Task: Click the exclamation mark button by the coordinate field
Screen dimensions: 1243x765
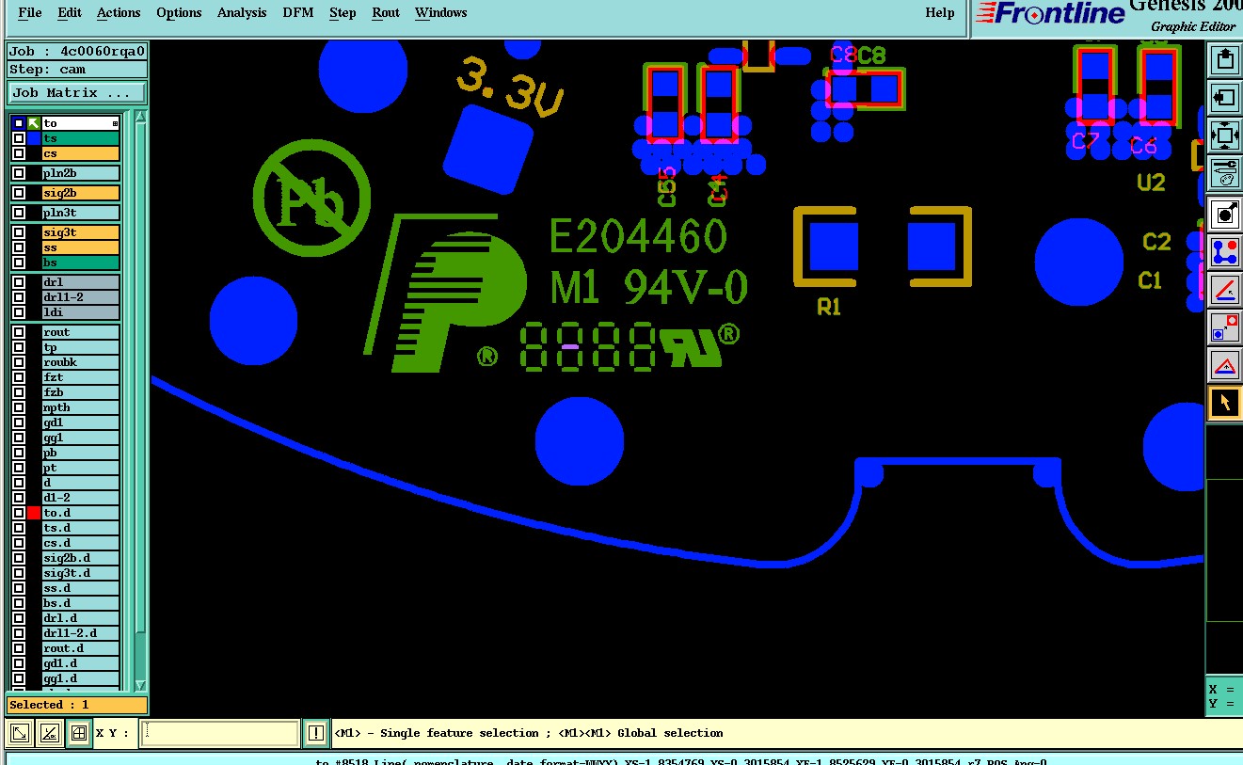Action: [316, 732]
